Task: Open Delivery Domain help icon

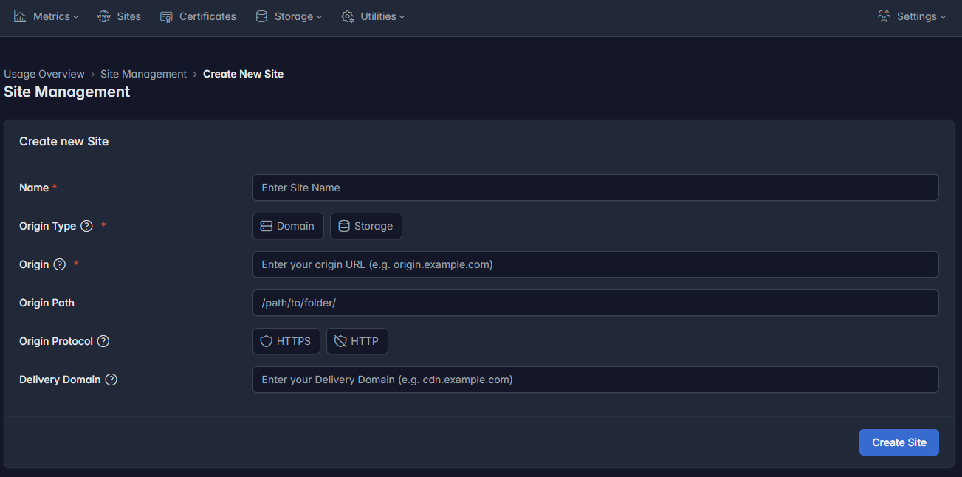Action: (x=111, y=380)
